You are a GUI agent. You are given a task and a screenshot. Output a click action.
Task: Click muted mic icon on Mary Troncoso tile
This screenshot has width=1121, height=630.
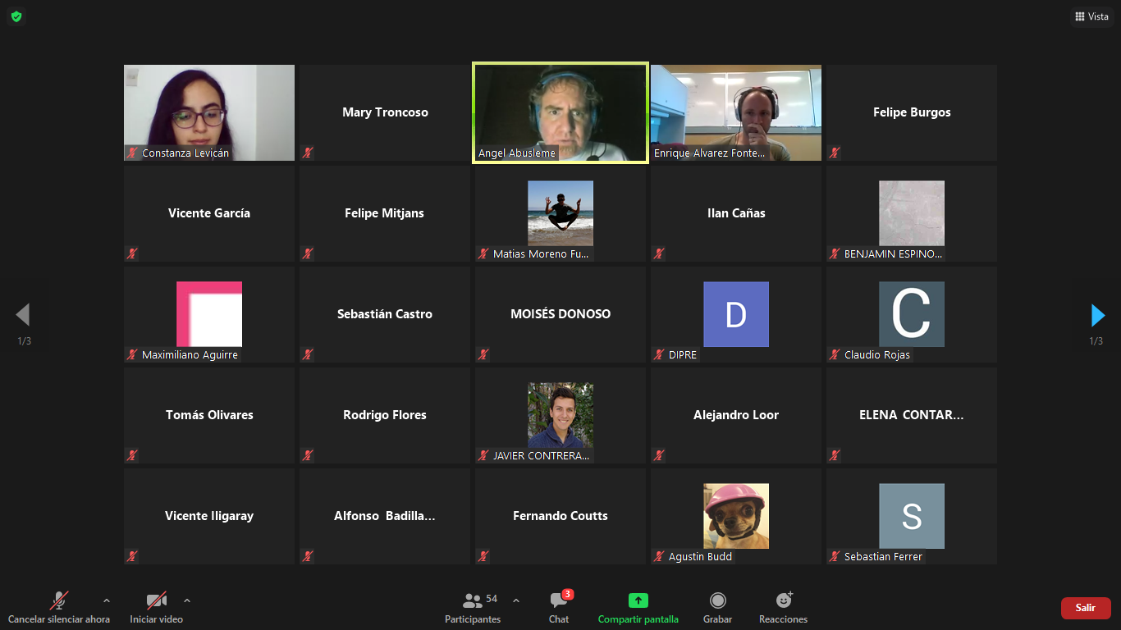(x=308, y=153)
